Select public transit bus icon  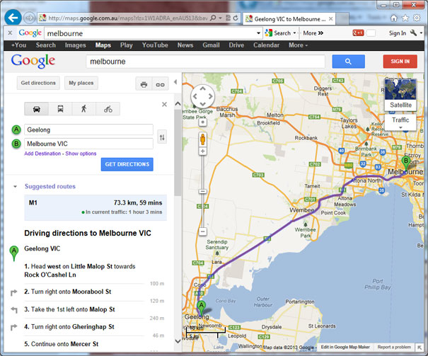point(60,109)
